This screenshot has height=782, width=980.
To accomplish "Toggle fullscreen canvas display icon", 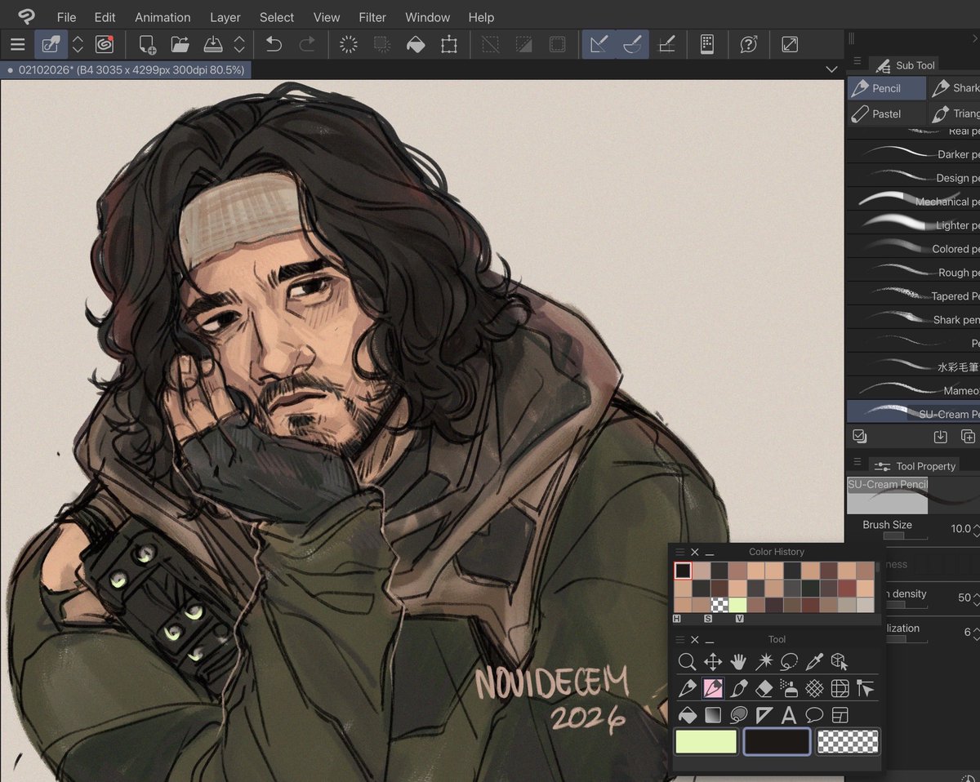I will 790,44.
